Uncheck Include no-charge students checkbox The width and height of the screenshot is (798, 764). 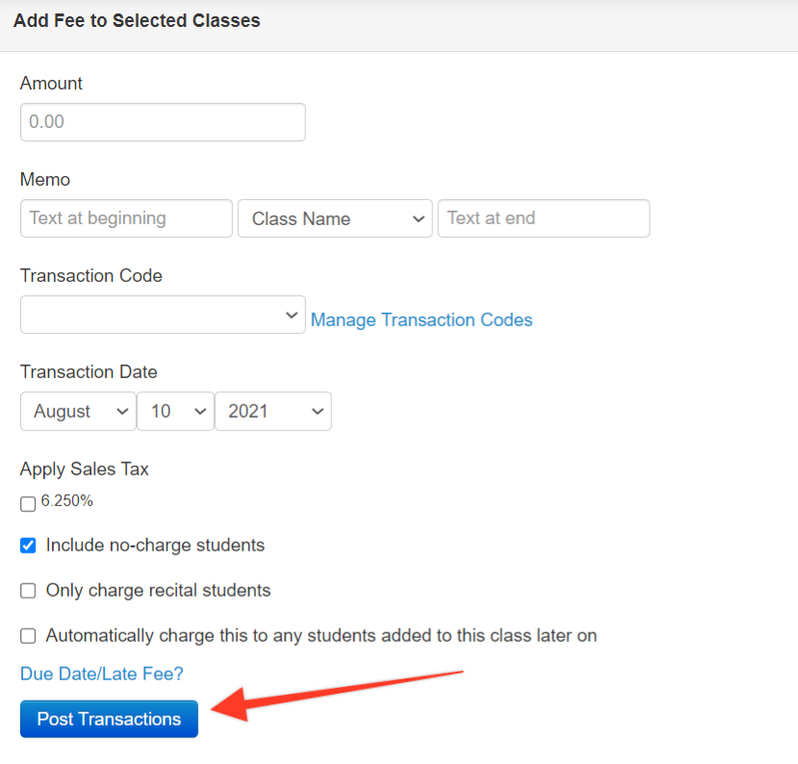(x=28, y=546)
